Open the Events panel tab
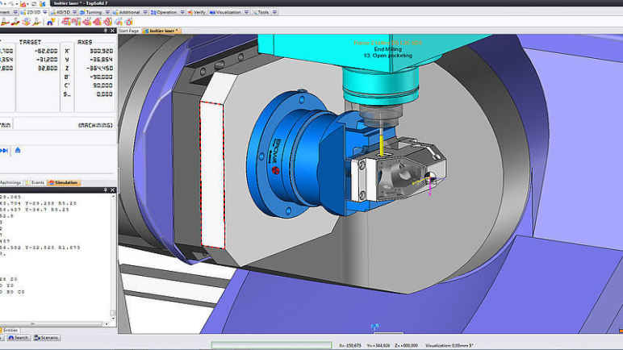 (37, 183)
